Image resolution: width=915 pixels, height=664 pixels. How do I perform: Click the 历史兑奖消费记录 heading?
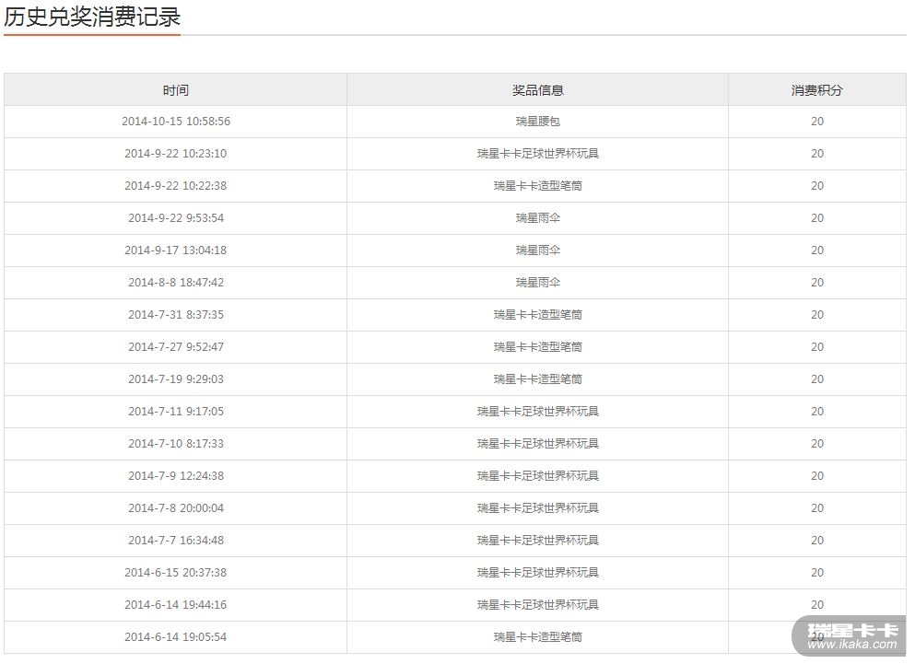pyautogui.click(x=92, y=17)
